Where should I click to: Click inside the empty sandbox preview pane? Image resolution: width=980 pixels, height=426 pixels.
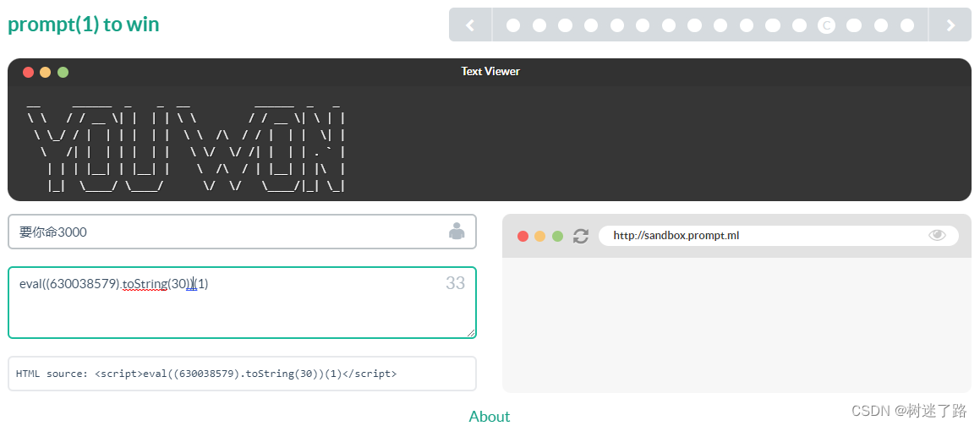pos(736,325)
